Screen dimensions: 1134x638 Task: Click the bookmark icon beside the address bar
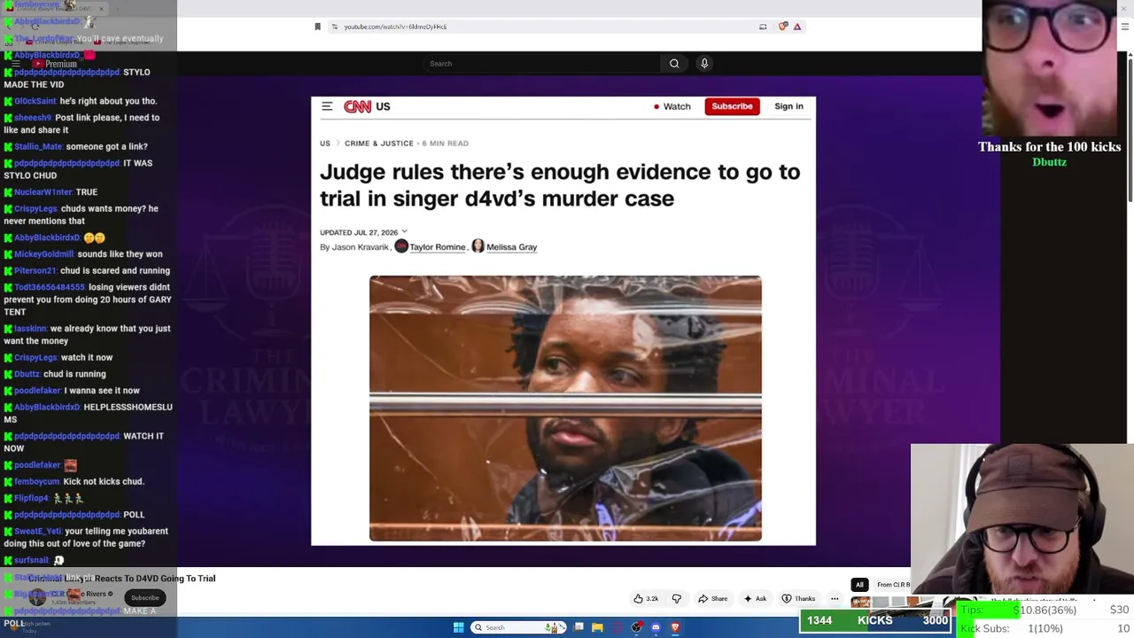[317, 27]
